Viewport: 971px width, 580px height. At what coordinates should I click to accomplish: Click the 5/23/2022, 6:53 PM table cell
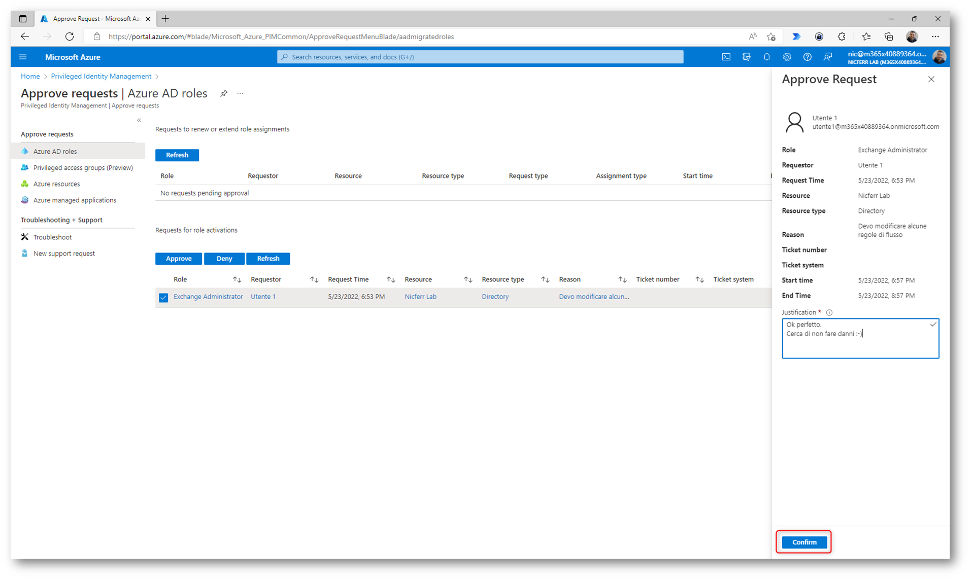(x=356, y=297)
